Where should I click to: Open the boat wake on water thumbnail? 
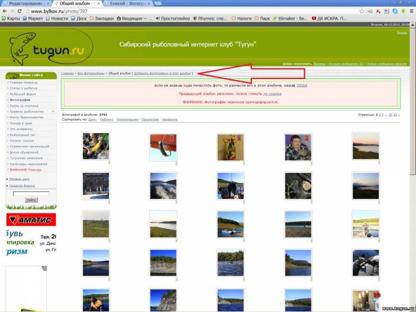163,185
